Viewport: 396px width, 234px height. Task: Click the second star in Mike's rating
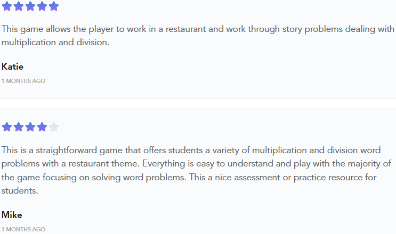click(x=19, y=127)
